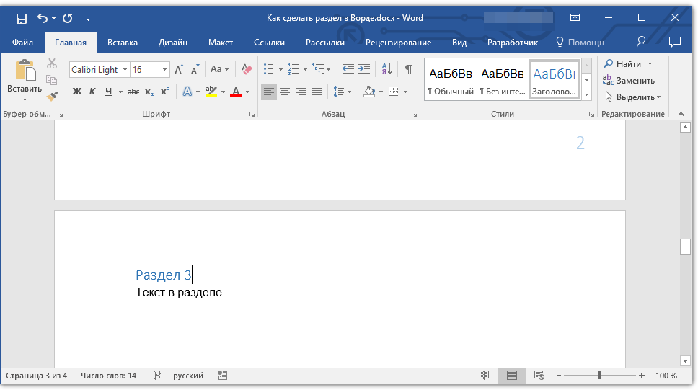Click the Format Painter brush icon

(52, 96)
